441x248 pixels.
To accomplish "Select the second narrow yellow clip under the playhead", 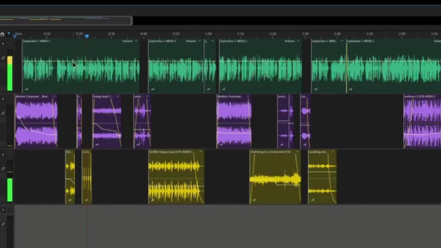I will tap(86, 177).
